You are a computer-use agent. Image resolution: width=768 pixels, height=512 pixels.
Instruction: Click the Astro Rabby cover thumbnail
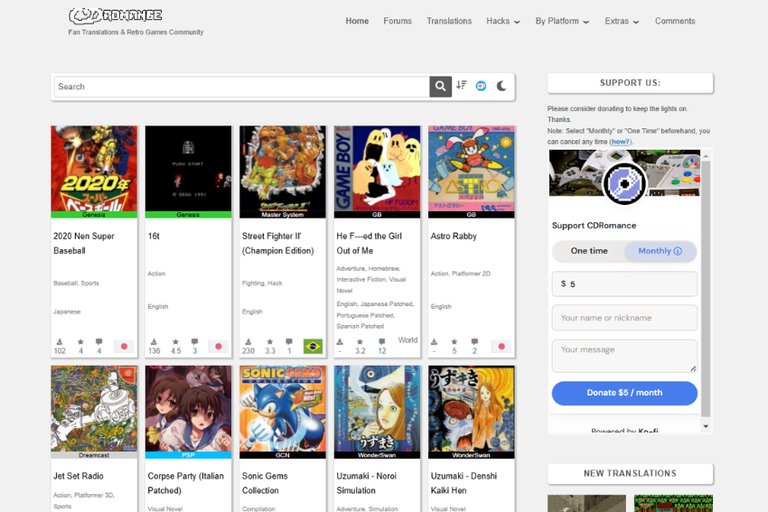(x=471, y=168)
